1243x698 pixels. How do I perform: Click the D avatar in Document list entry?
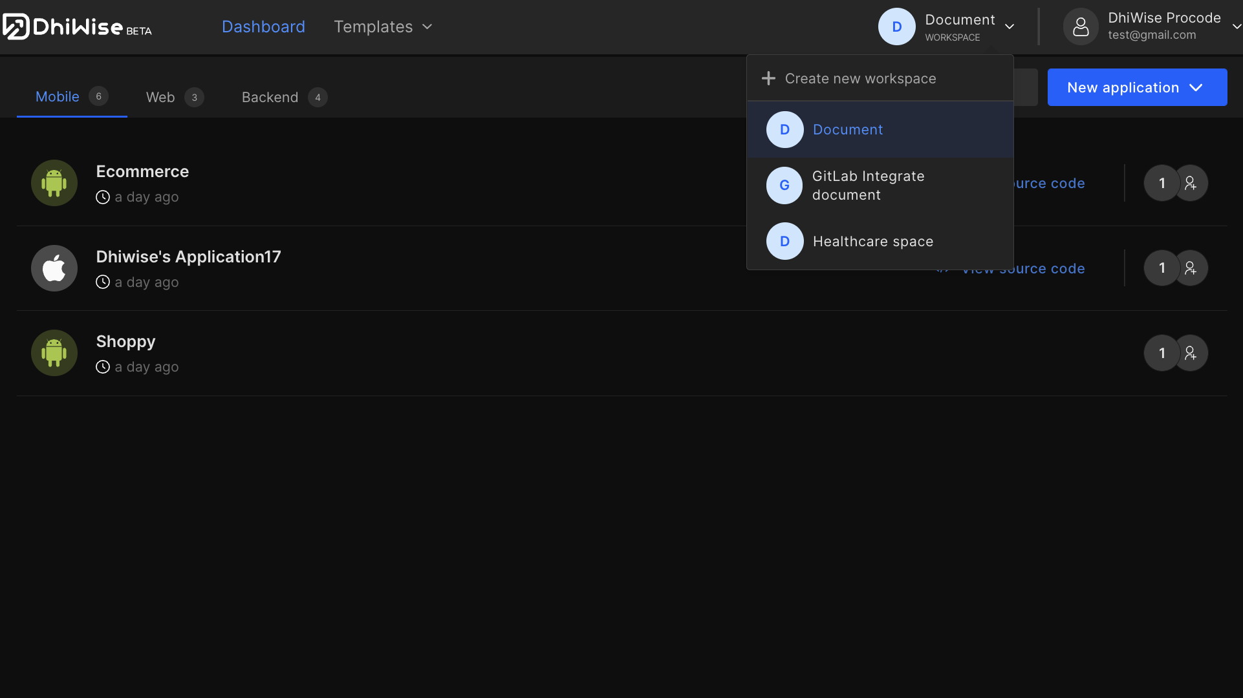[784, 129]
